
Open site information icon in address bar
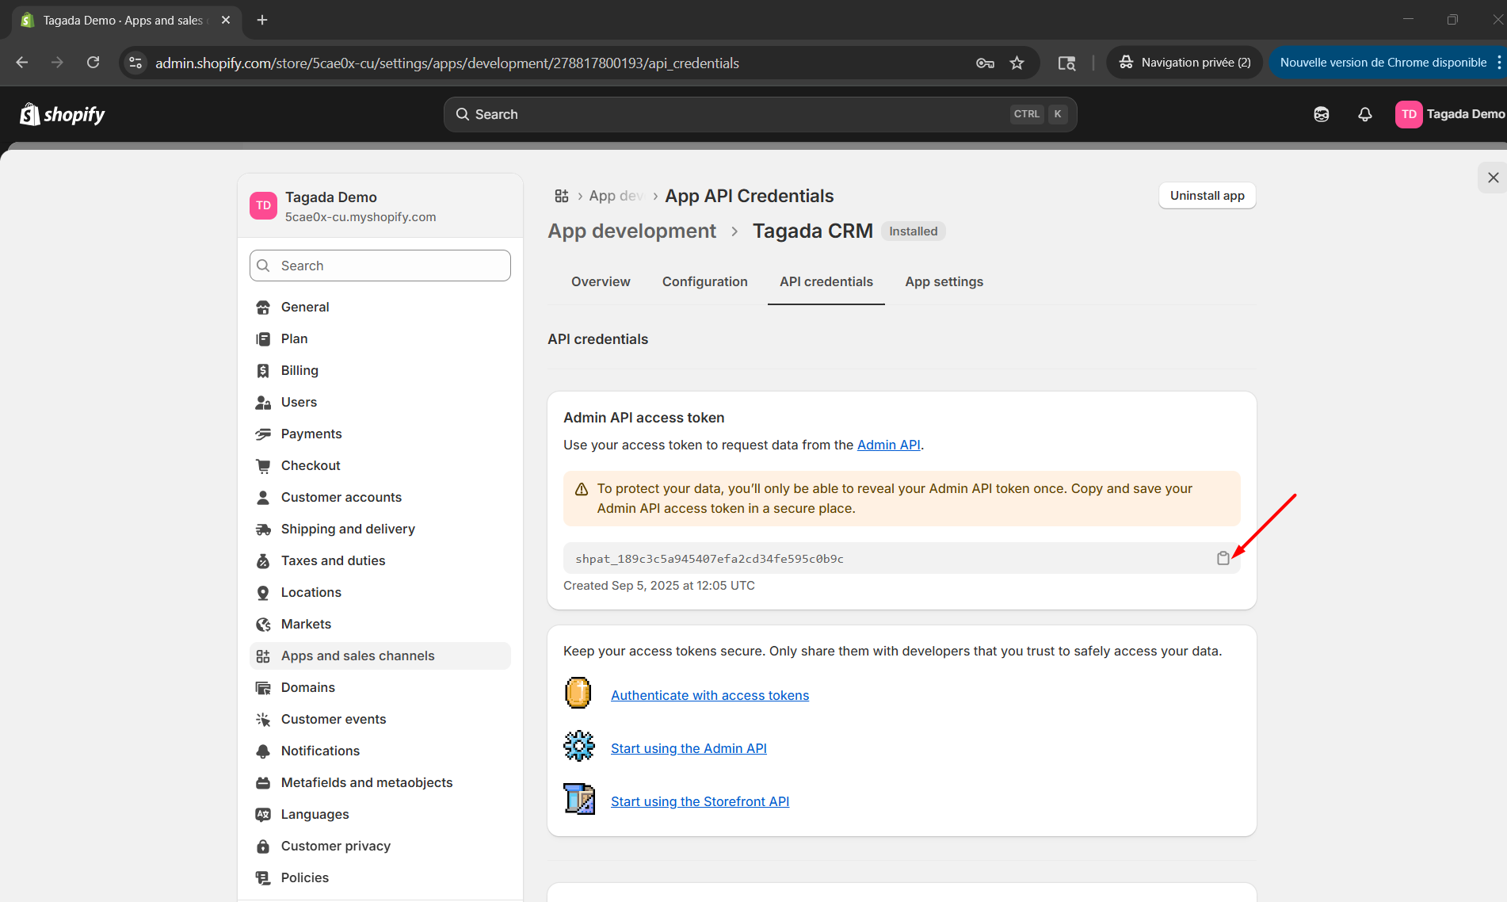click(x=135, y=63)
